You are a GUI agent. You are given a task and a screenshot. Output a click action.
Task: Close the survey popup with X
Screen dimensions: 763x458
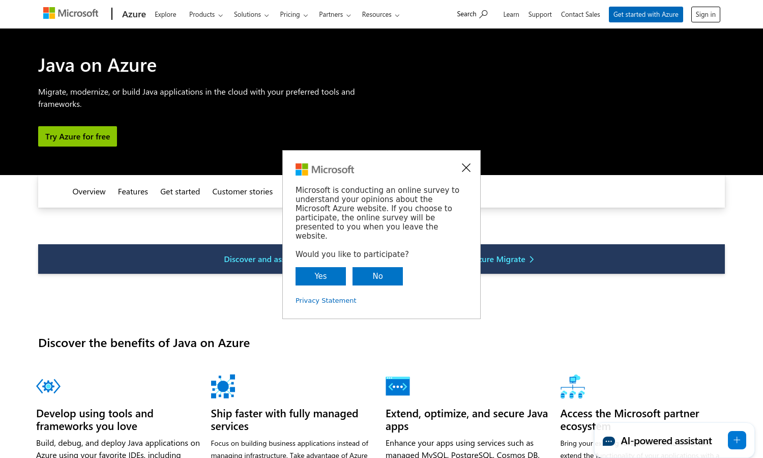(x=466, y=168)
